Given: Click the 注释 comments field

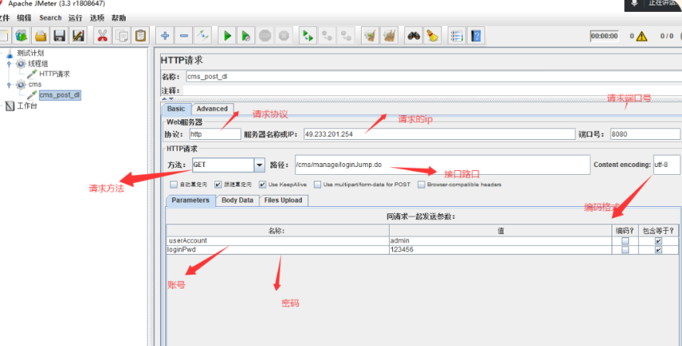Looking at the screenshot, I should pos(432,90).
